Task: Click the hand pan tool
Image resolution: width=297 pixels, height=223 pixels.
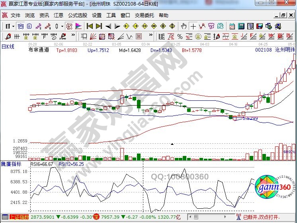Action: (183, 26)
